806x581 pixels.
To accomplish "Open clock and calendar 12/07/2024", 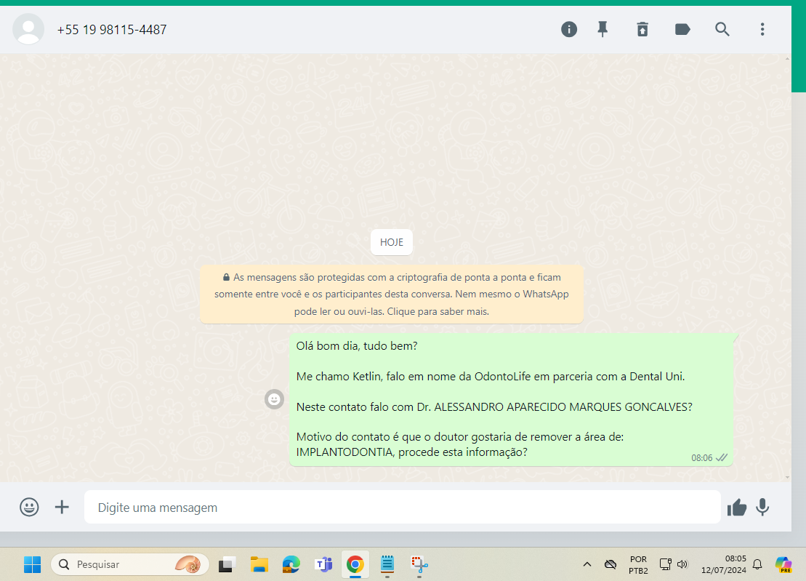I will point(724,564).
